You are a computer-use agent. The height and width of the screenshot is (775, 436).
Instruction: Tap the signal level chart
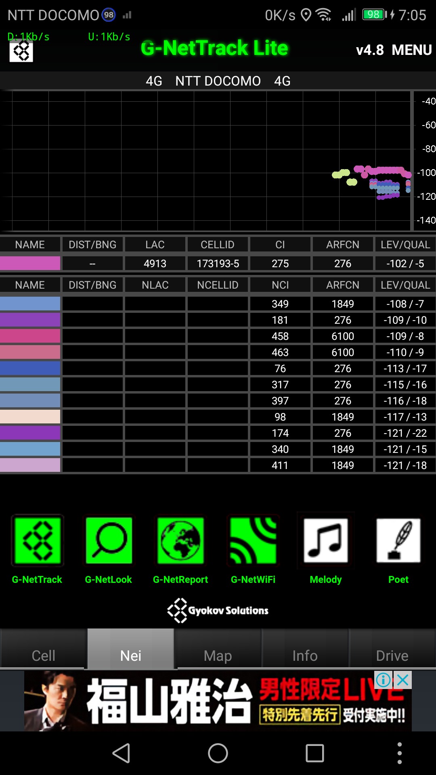click(x=218, y=161)
